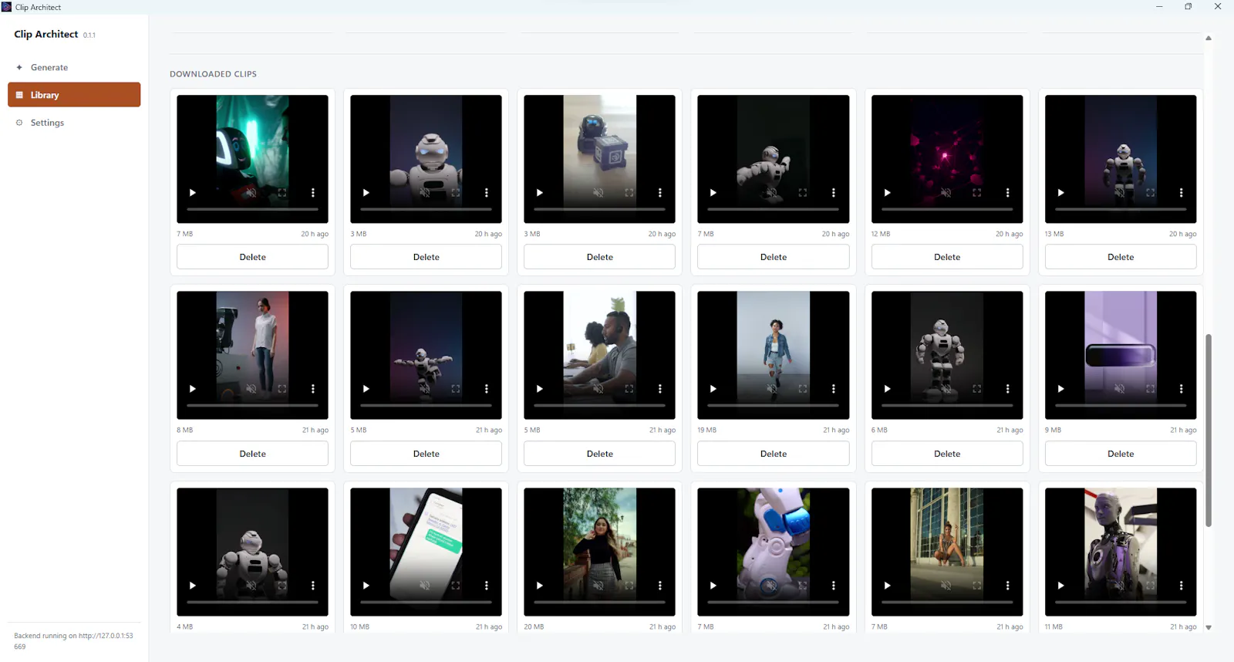Play the 4 MB crouching robot clip
This screenshot has width=1234, height=662.
pyautogui.click(x=193, y=586)
